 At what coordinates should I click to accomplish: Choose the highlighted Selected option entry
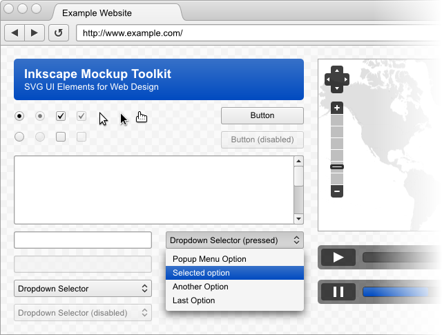click(x=235, y=273)
